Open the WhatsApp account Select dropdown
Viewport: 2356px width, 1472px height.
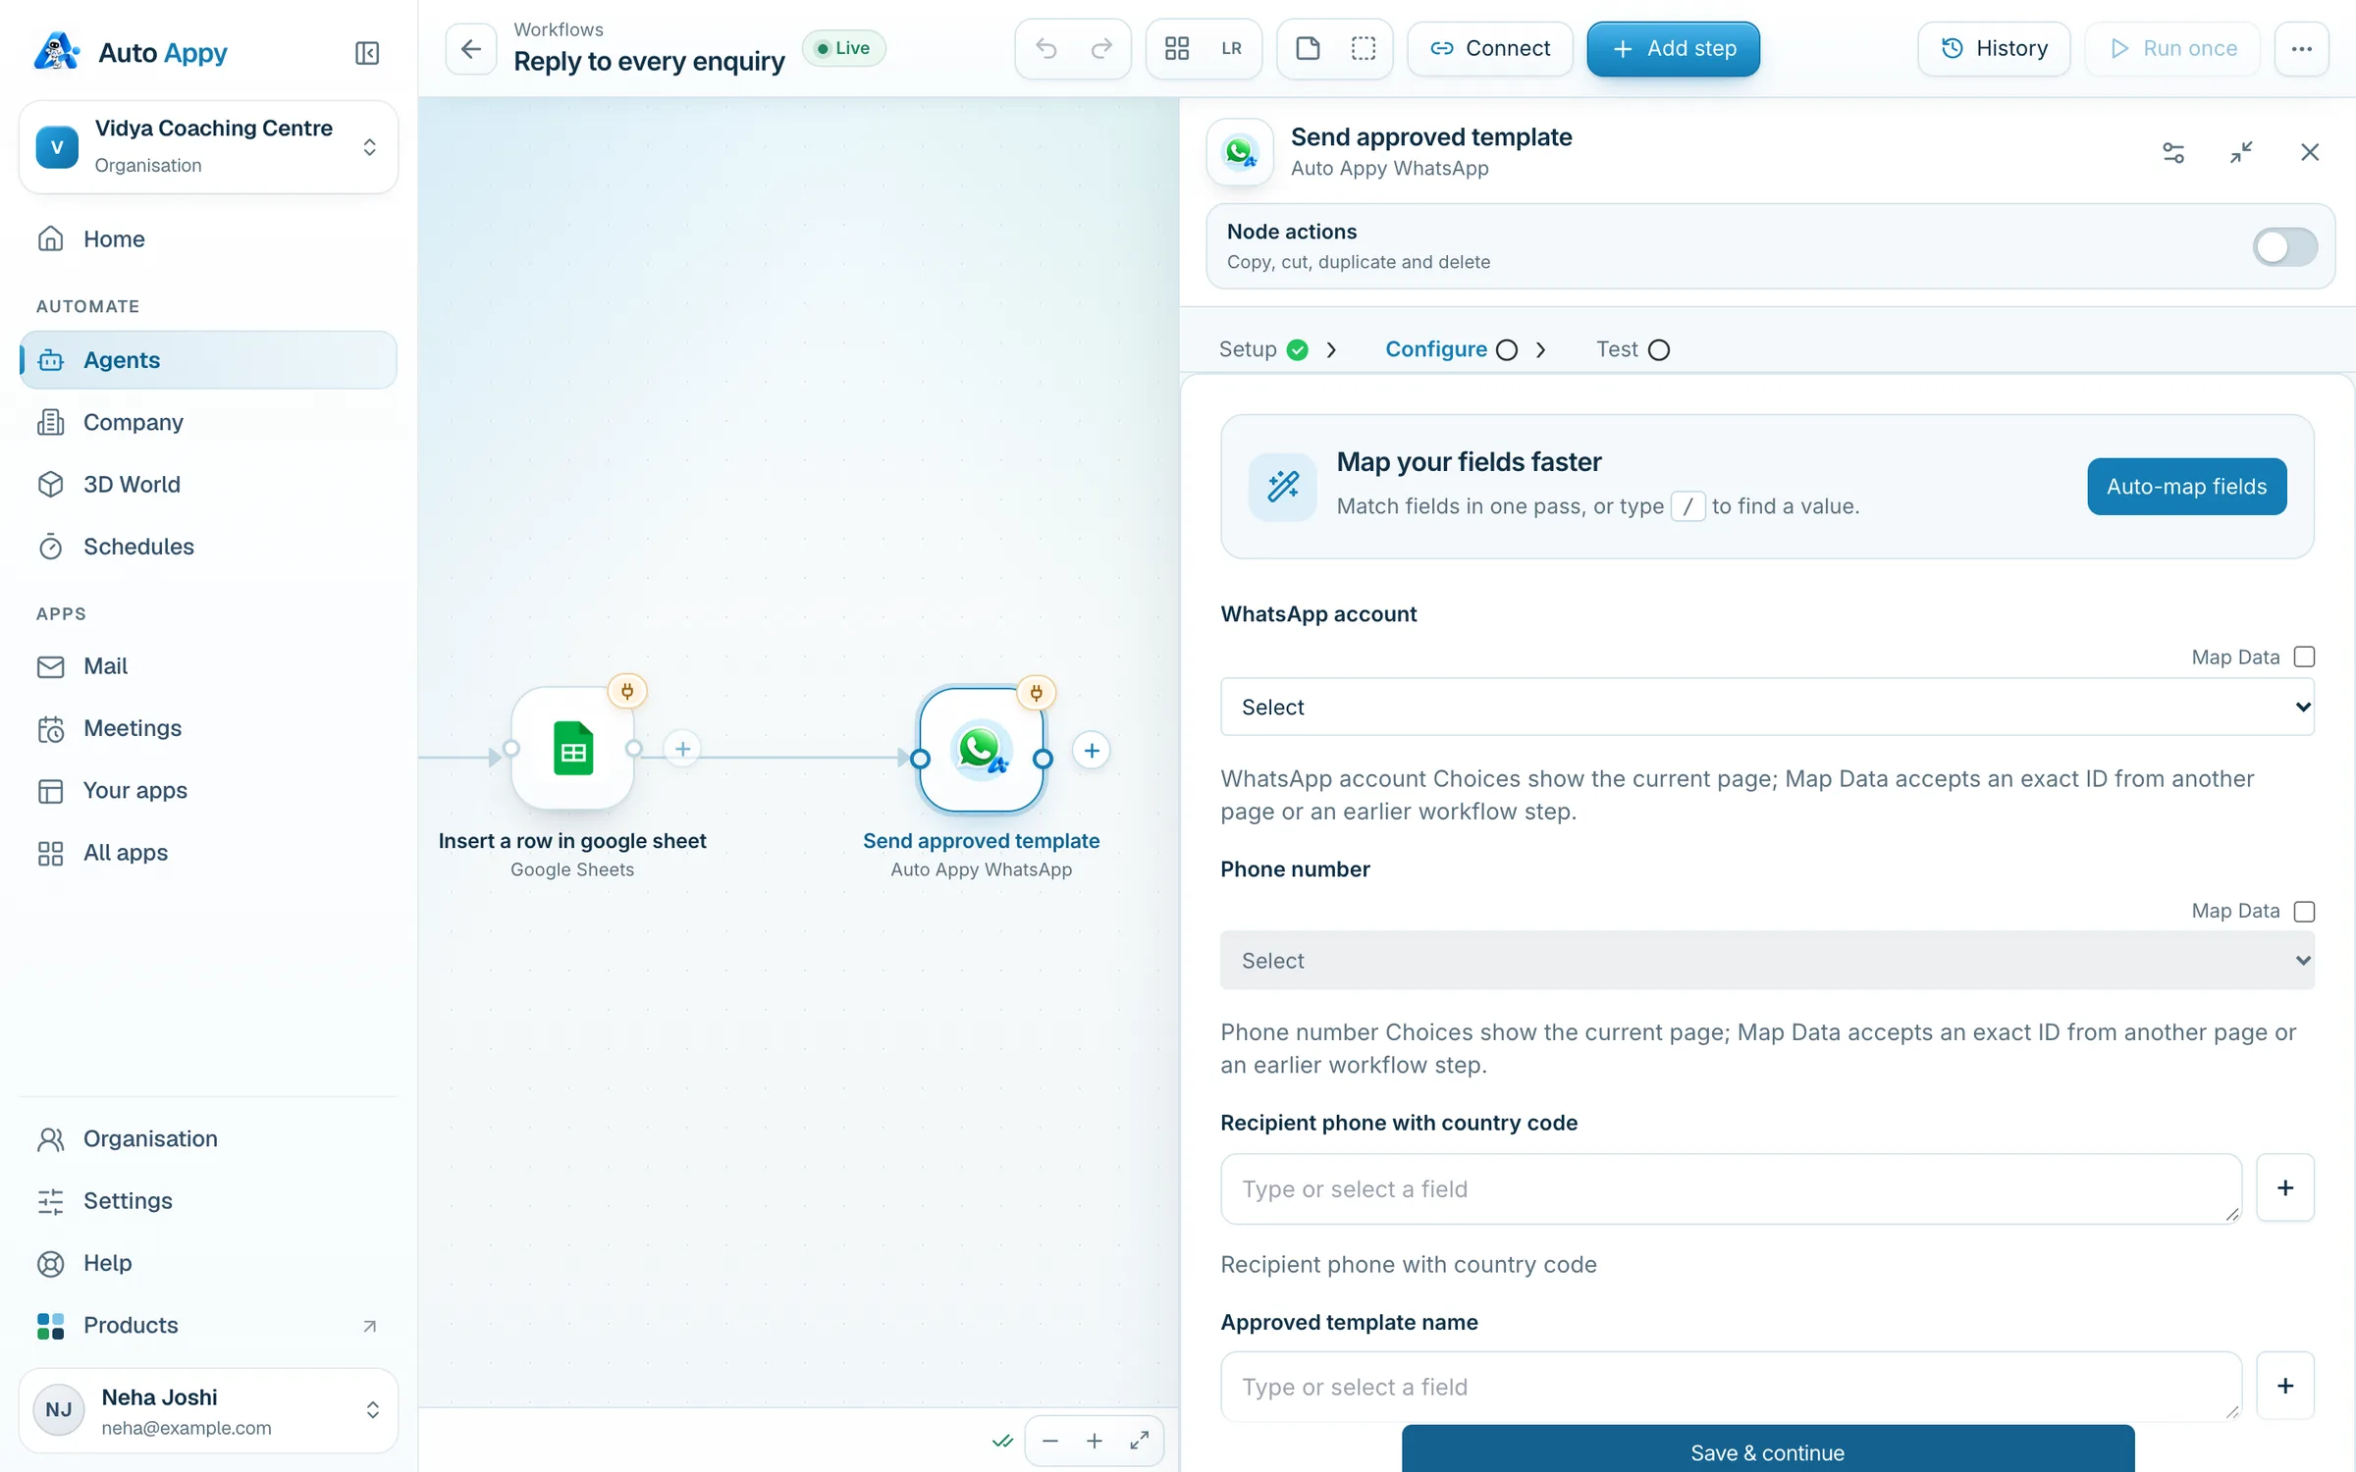1767,707
